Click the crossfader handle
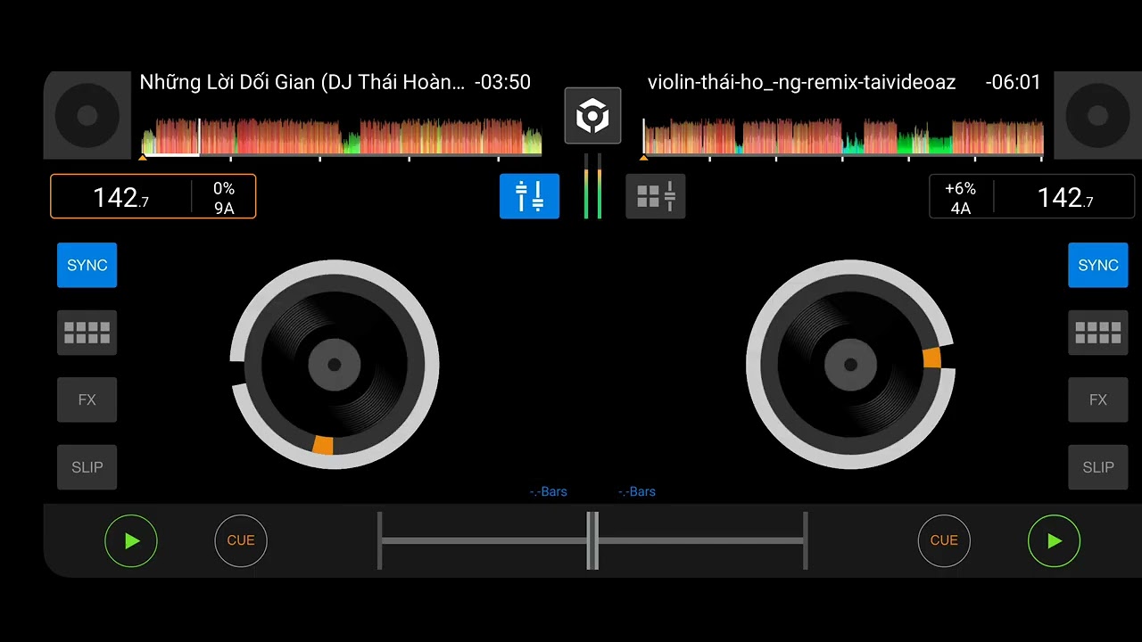The width and height of the screenshot is (1142, 642). click(x=592, y=540)
